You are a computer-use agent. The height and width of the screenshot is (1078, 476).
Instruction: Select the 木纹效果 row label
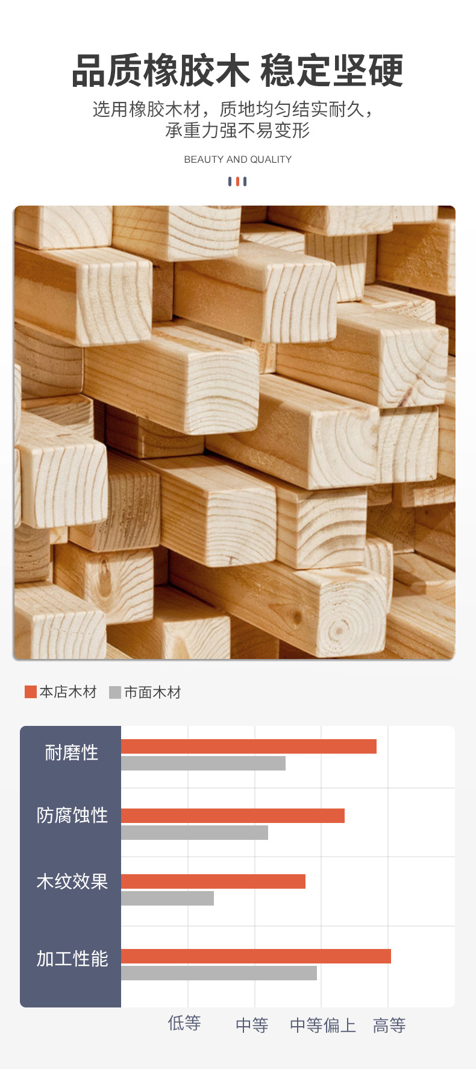(x=72, y=881)
